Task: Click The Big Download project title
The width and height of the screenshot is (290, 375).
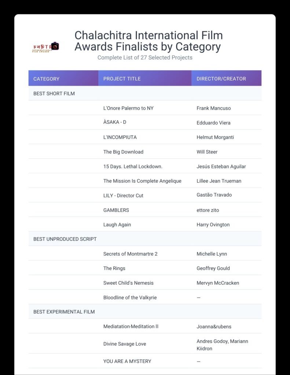Action: [x=123, y=152]
